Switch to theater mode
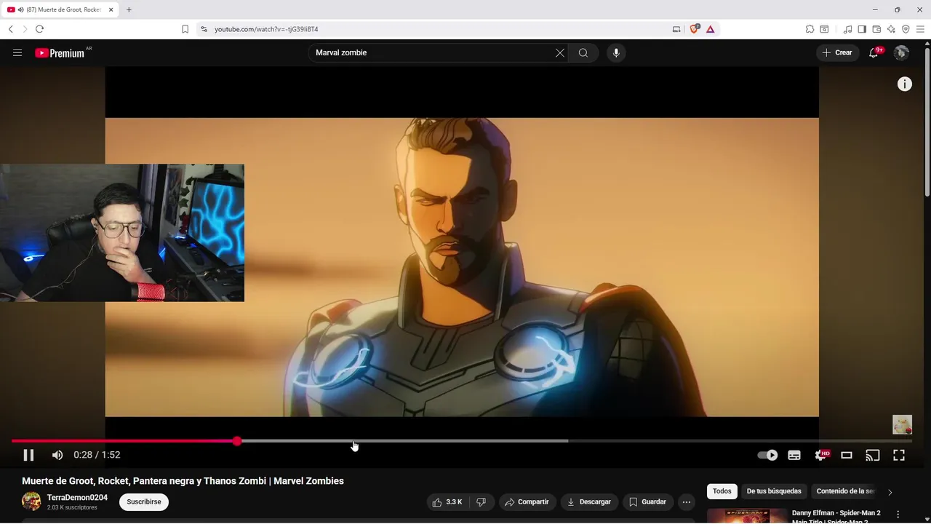This screenshot has height=524, width=931. (847, 455)
